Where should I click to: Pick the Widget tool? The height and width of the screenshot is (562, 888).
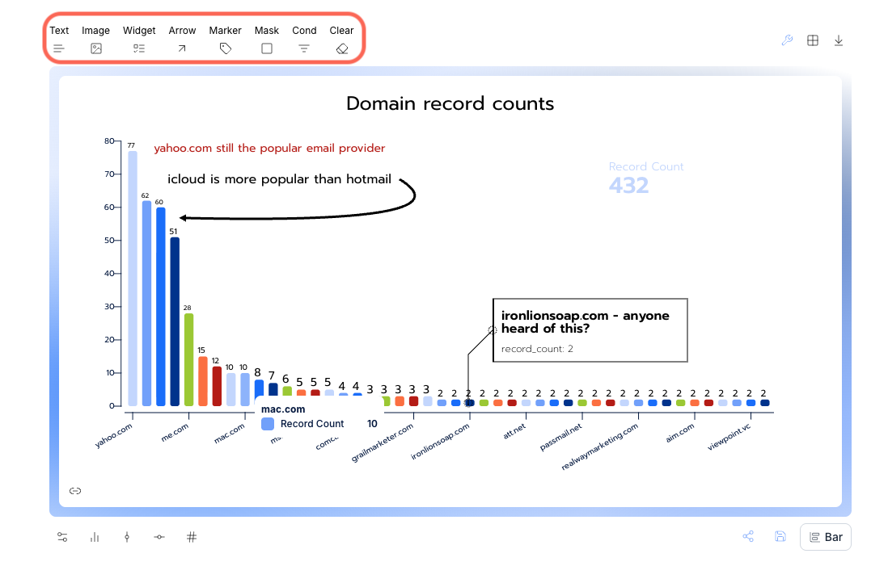[x=139, y=40]
